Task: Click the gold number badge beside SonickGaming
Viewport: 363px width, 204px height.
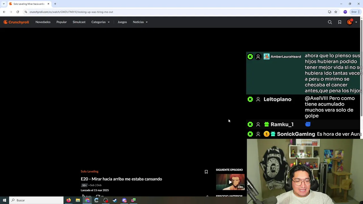Action: (x=266, y=134)
